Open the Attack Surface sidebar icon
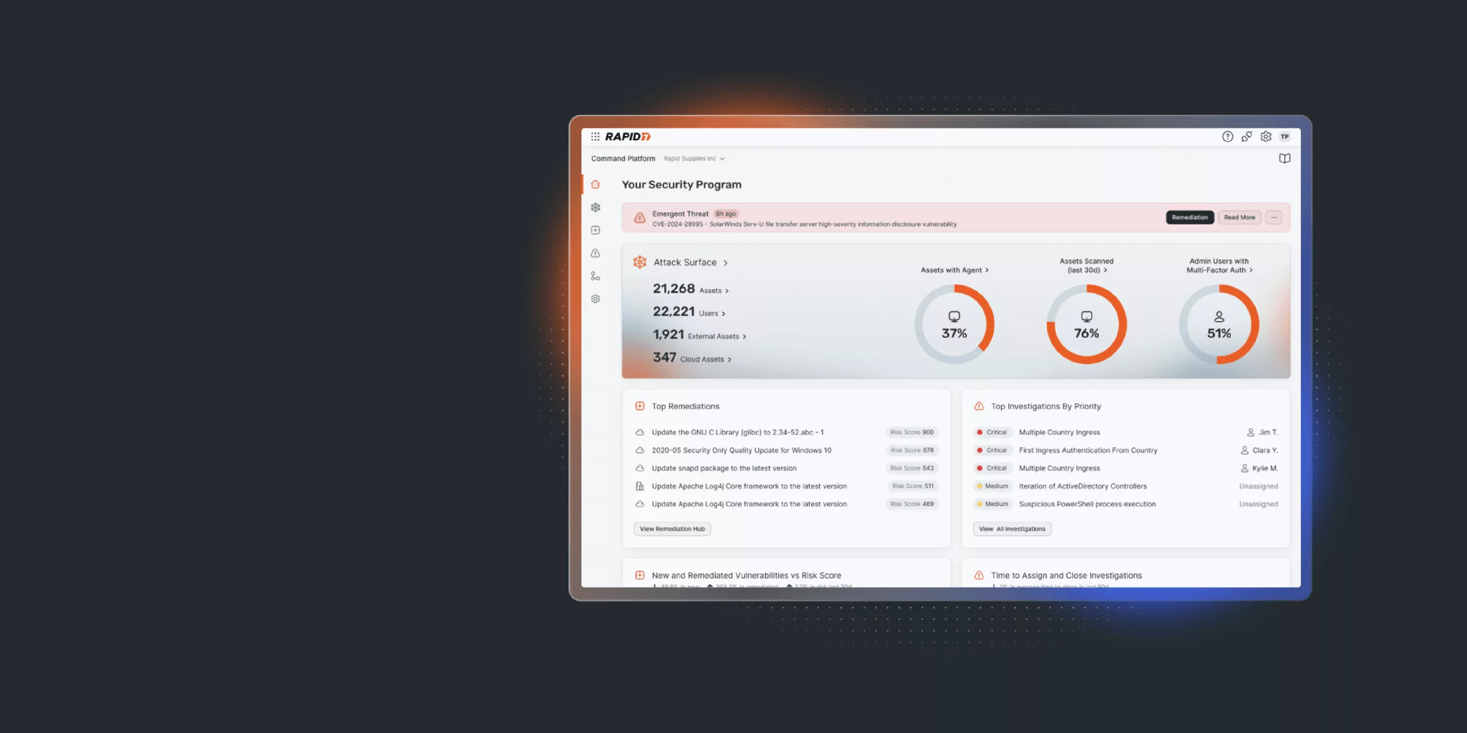Screen dimensions: 1467x733 [x=595, y=207]
